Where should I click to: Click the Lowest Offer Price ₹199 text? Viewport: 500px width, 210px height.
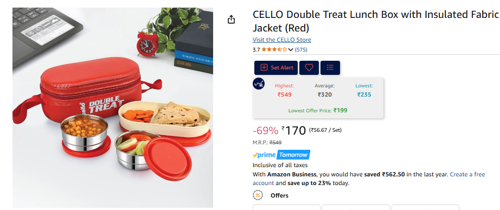point(318,110)
